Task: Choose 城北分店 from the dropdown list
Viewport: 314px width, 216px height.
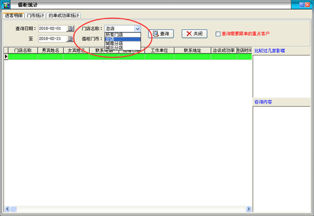Action: (123, 48)
